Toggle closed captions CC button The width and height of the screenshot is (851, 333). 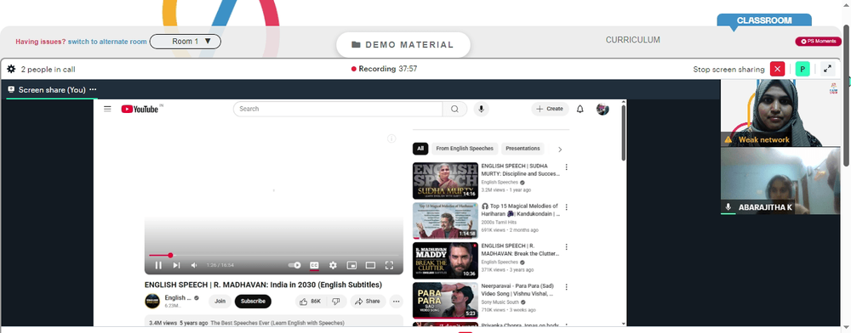point(314,265)
